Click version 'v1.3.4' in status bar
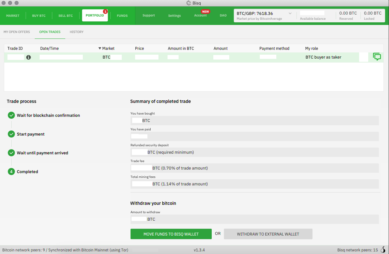This screenshot has height=254, width=389. [199, 250]
